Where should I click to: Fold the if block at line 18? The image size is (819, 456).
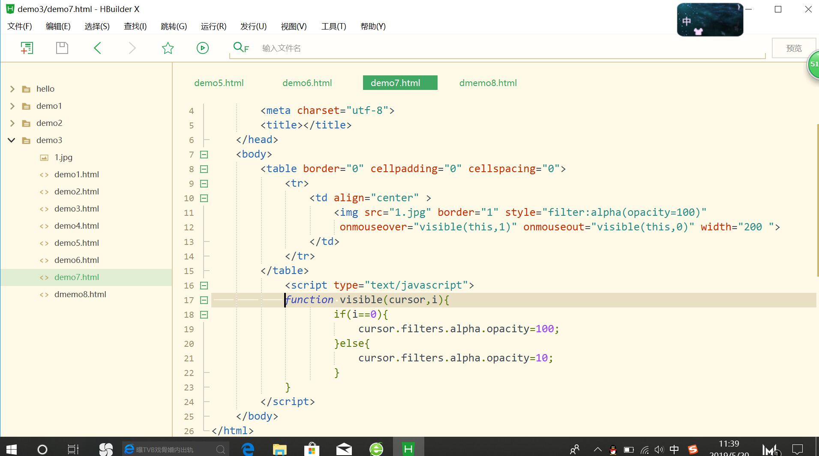pos(204,315)
